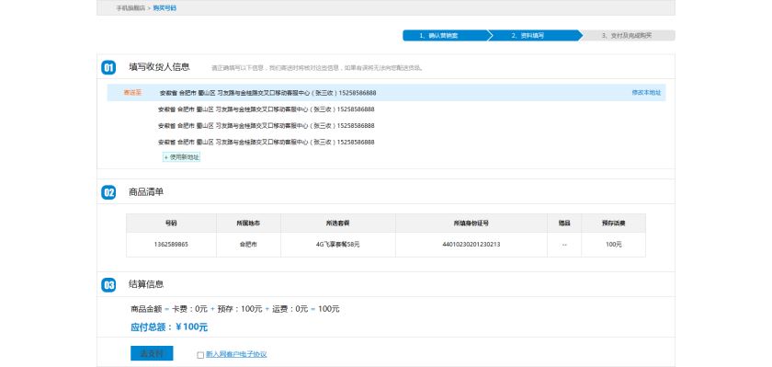Image resolution: width=772 pixels, height=367 pixels.
Task: Click 修改本地址 to edit the address
Action: pyautogui.click(x=646, y=93)
